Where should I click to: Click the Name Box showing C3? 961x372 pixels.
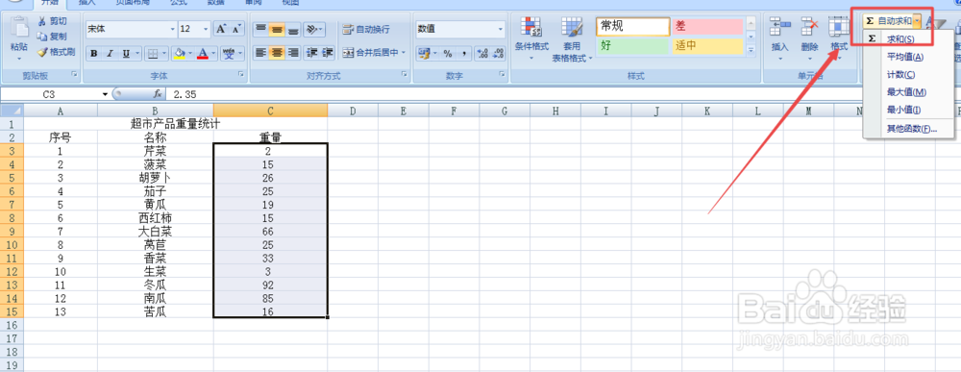point(50,94)
